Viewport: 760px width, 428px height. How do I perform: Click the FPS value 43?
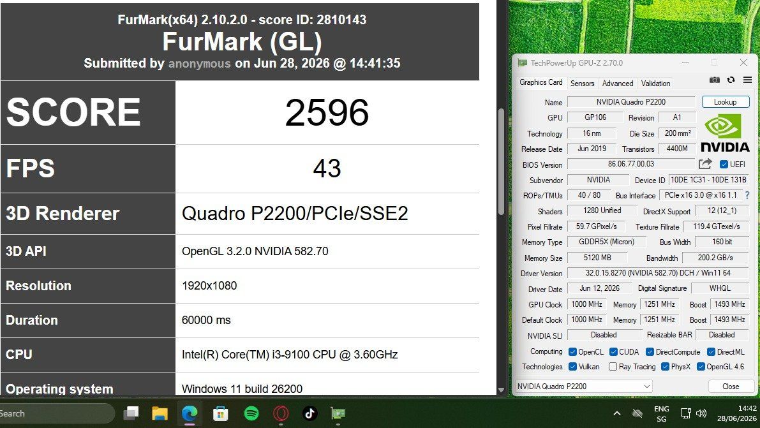(327, 168)
